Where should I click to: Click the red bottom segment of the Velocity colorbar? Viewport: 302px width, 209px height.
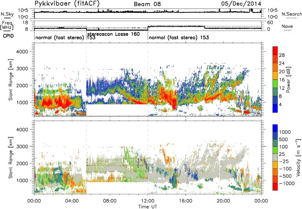[275, 187]
